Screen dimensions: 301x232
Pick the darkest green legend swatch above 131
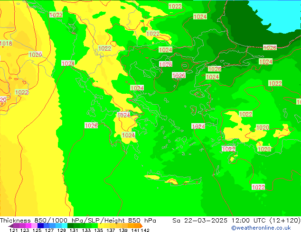[x=70, y=226]
